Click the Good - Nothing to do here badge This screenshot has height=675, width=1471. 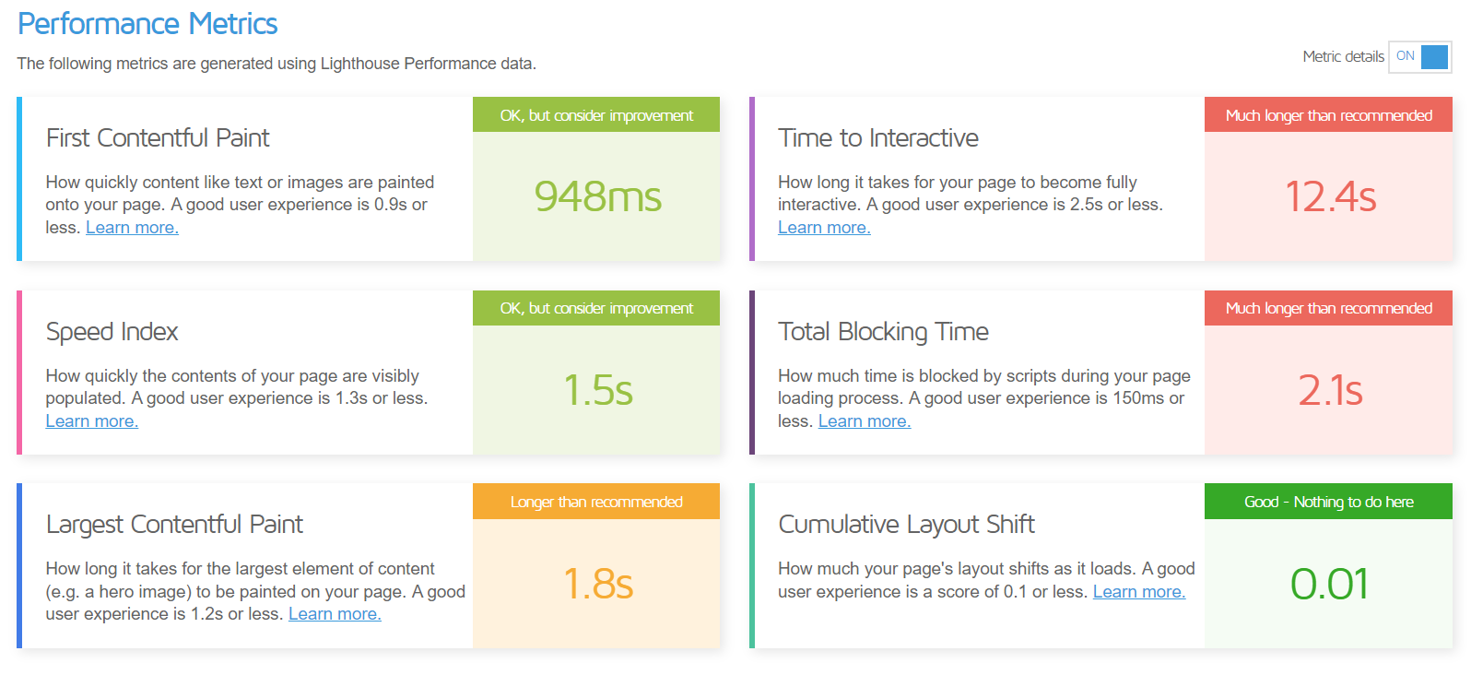[x=1328, y=502]
